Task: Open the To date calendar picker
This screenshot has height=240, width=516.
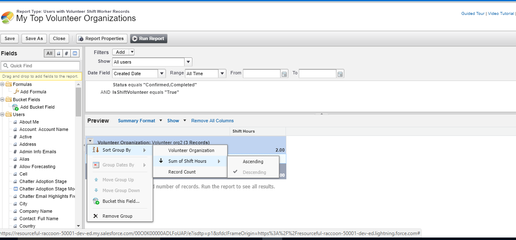Action: [340, 74]
